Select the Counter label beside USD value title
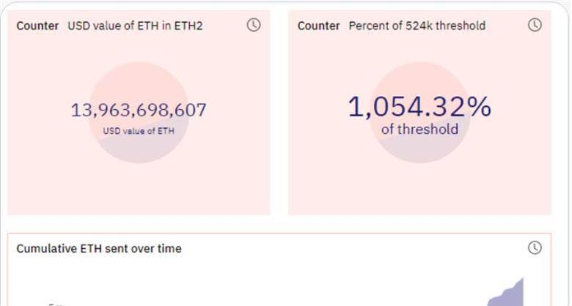The height and width of the screenshot is (306, 572). pos(37,26)
